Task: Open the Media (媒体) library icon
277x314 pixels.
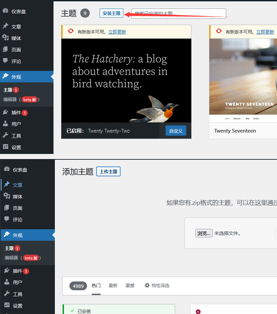Action: pyautogui.click(x=5, y=38)
